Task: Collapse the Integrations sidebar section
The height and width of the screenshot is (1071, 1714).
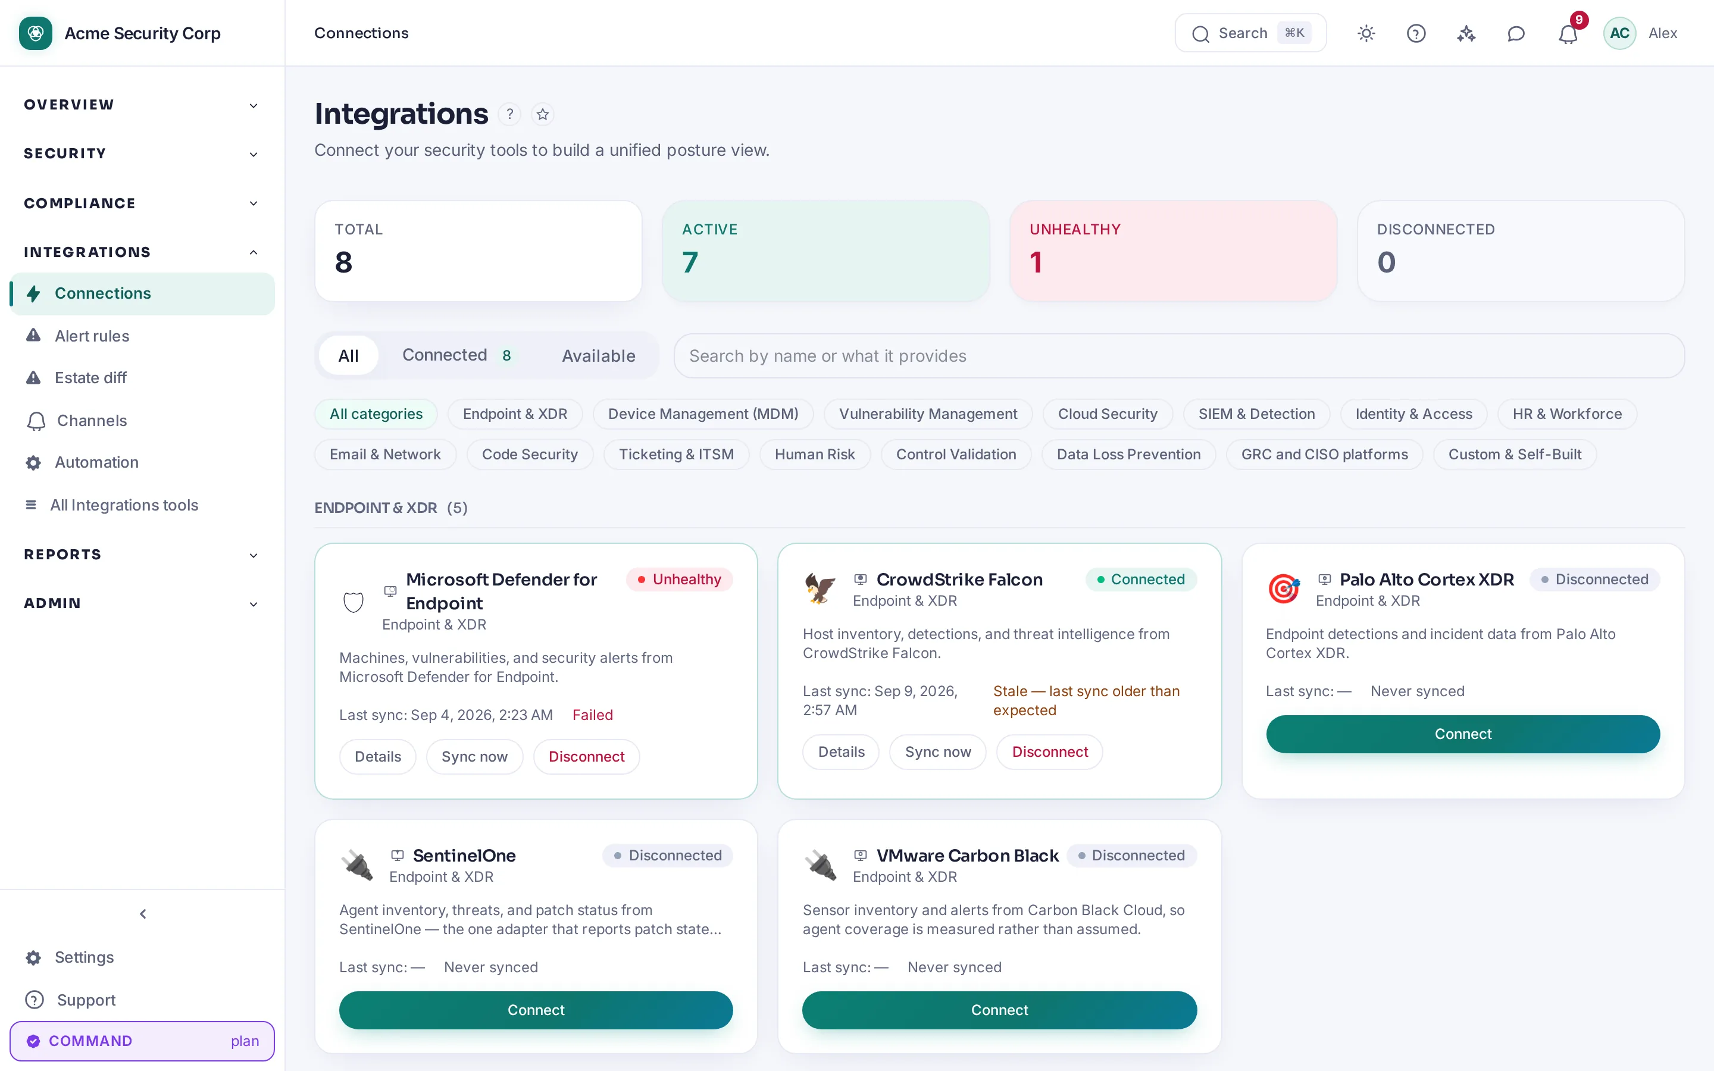Action: [x=142, y=252]
